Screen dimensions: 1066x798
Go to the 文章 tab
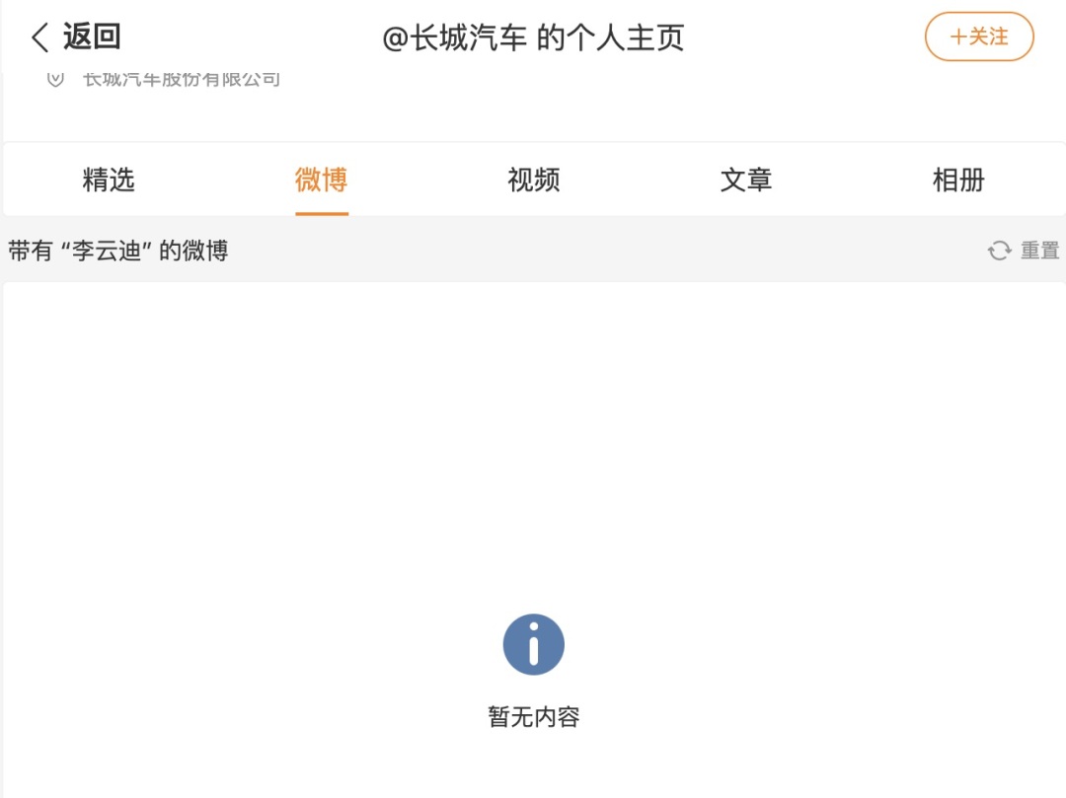pos(746,180)
